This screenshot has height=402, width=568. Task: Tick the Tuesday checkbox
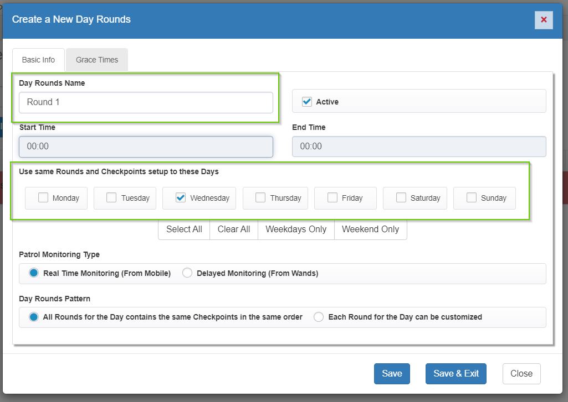pyautogui.click(x=111, y=198)
